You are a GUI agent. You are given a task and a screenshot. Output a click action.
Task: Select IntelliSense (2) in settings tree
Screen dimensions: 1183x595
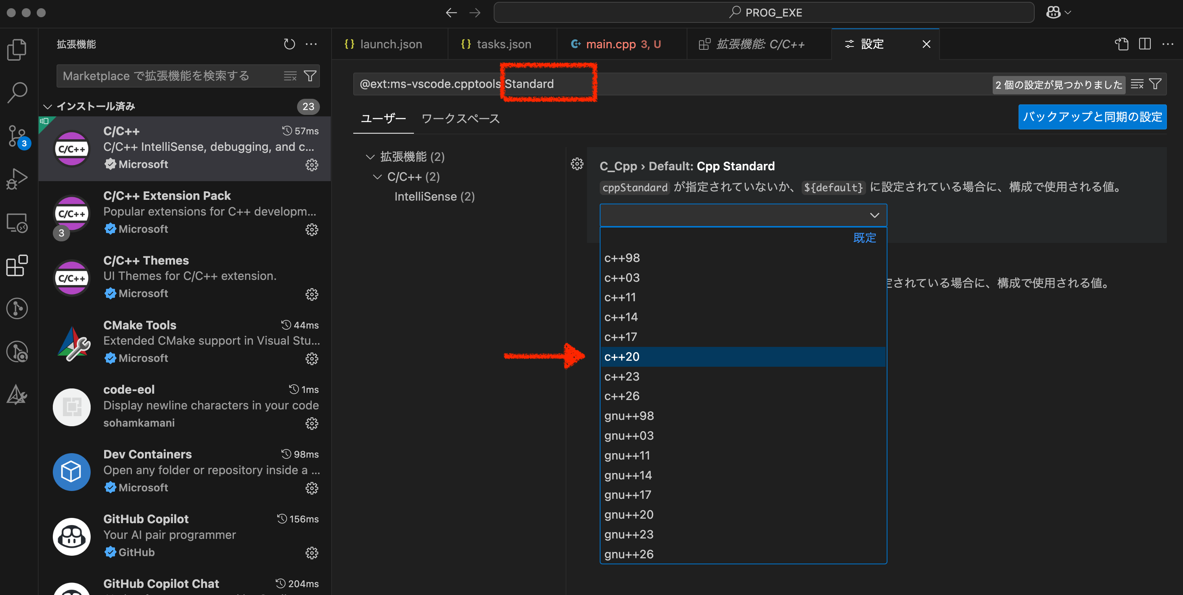coord(435,197)
